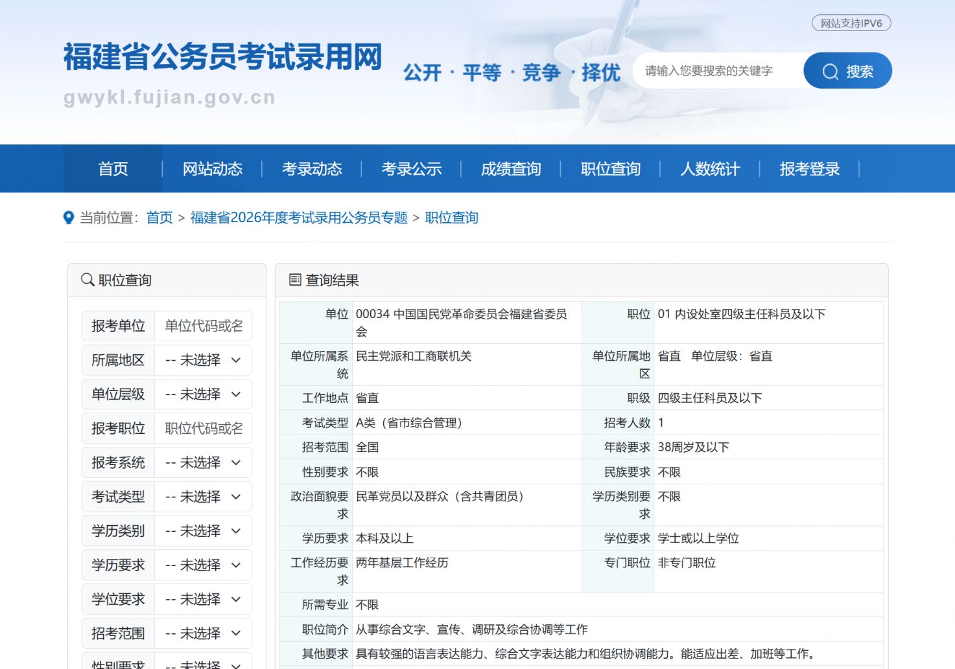Select the degree value 学士或以上学位

pos(698,539)
